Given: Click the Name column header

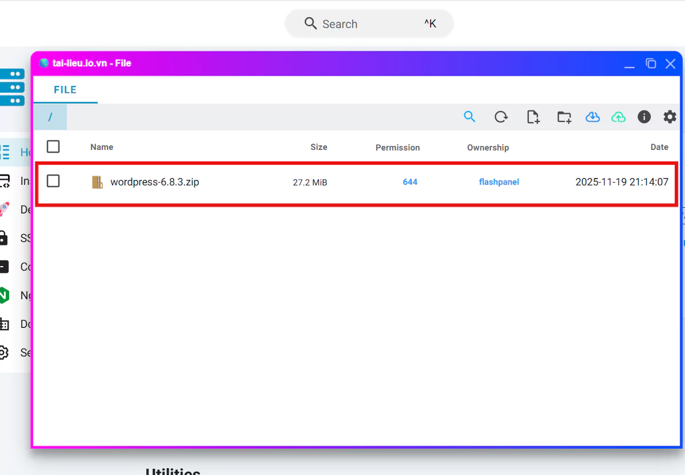Looking at the screenshot, I should click(102, 147).
